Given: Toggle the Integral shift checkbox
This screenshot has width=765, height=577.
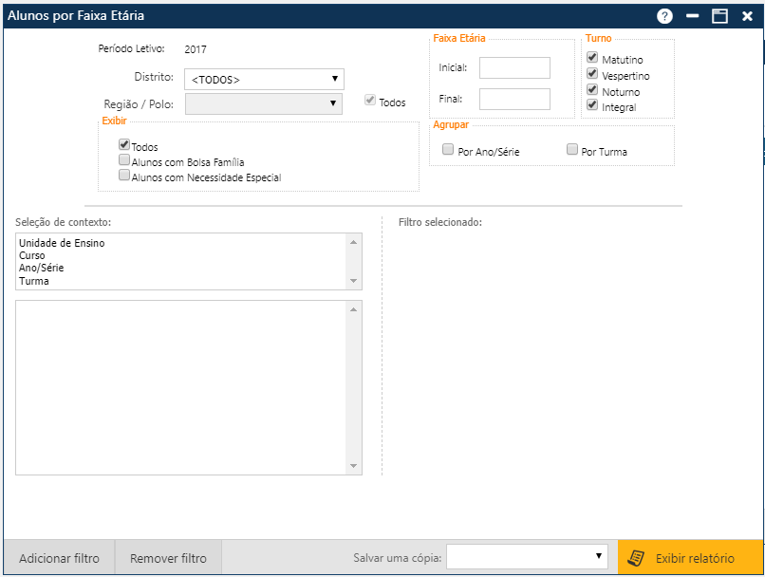Looking at the screenshot, I should (x=592, y=105).
